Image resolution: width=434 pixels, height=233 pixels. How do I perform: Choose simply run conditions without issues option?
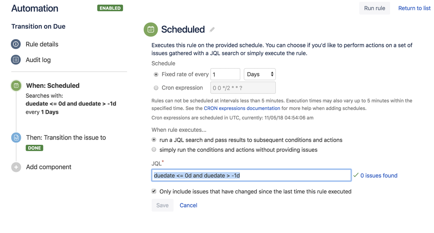pos(154,150)
